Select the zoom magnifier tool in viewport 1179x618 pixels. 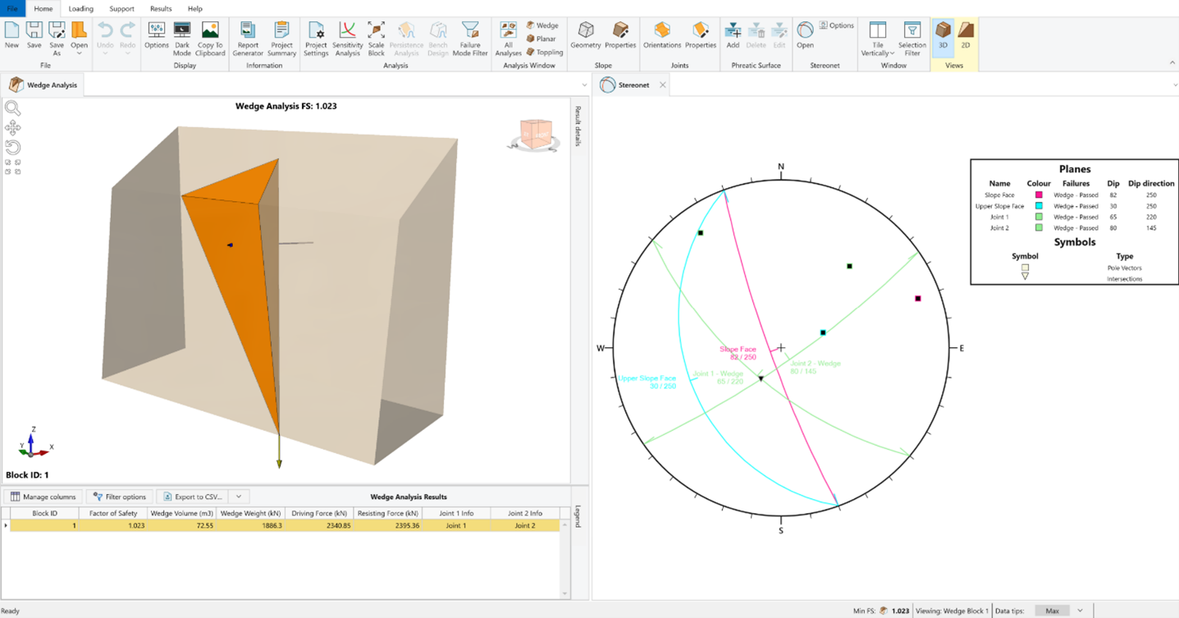[12, 108]
